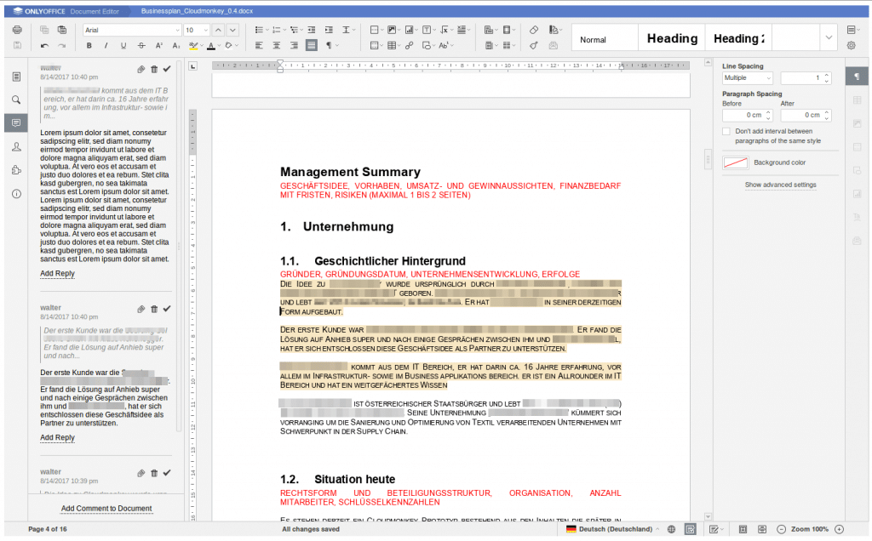
Task: Click the Fit to Page icon
Action: 743,529
